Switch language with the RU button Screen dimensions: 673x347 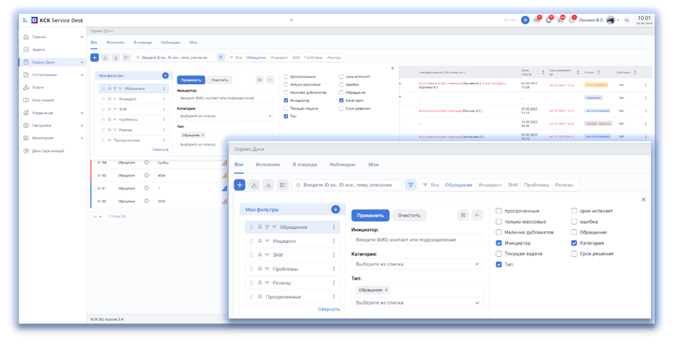[627, 20]
